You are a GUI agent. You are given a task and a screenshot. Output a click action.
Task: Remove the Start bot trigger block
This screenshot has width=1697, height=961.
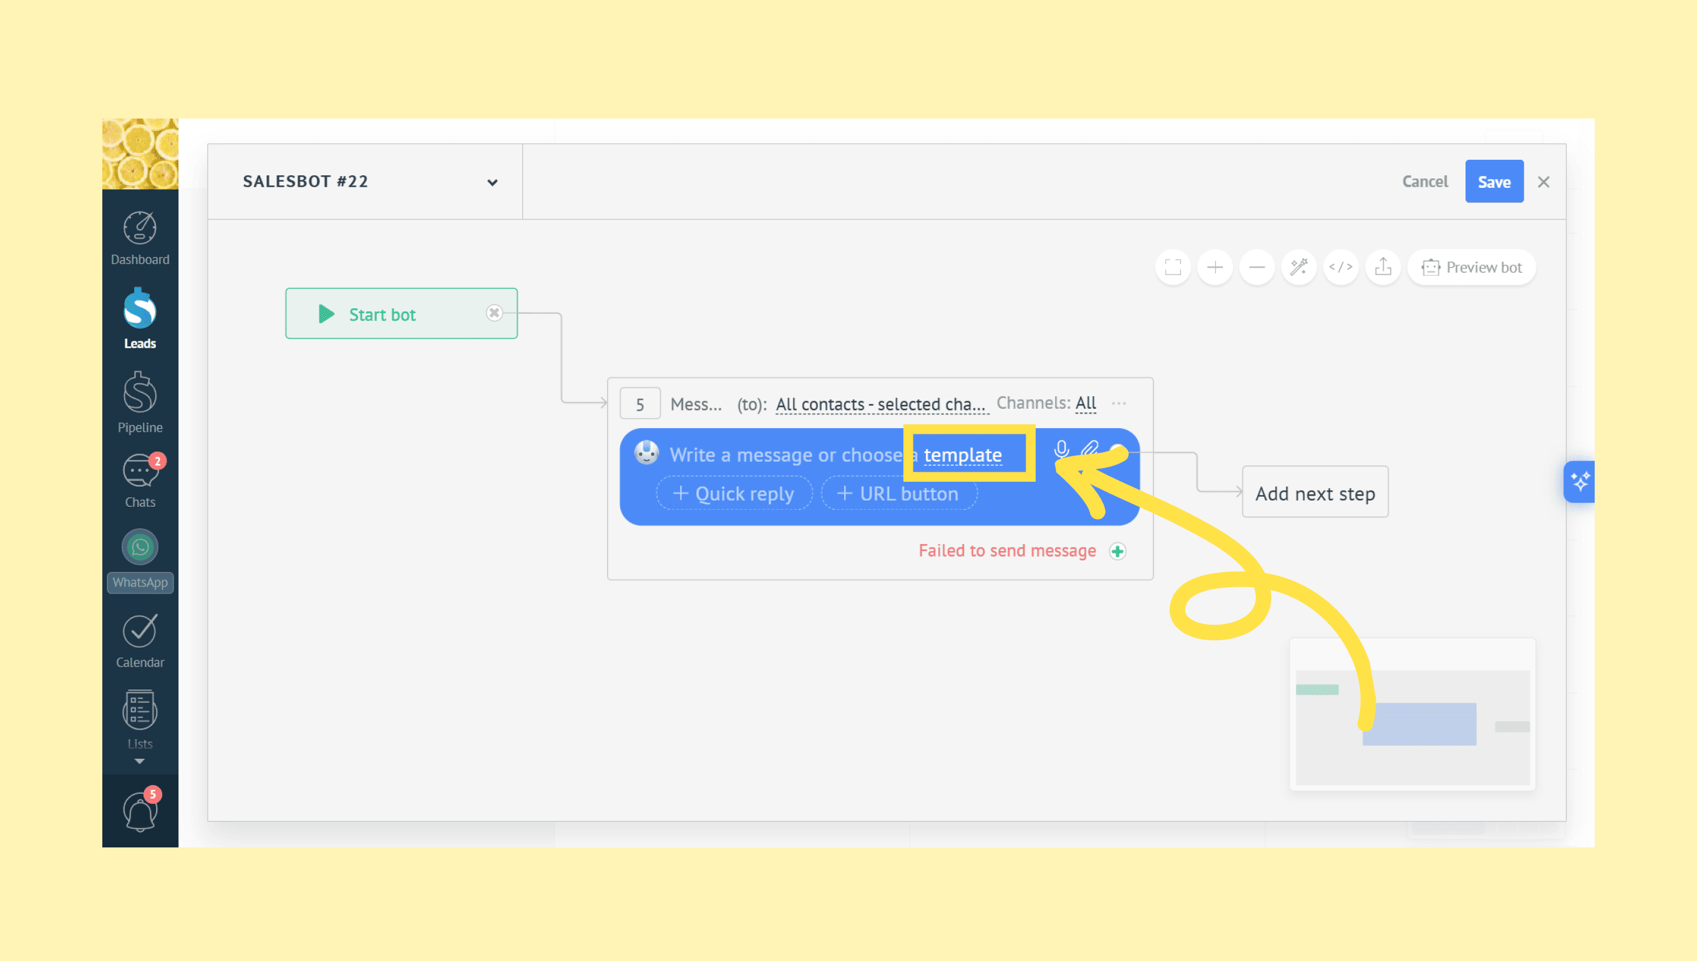click(494, 313)
